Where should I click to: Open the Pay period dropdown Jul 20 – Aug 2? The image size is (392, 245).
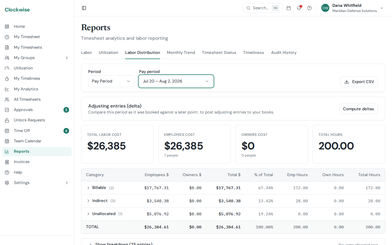point(176,81)
